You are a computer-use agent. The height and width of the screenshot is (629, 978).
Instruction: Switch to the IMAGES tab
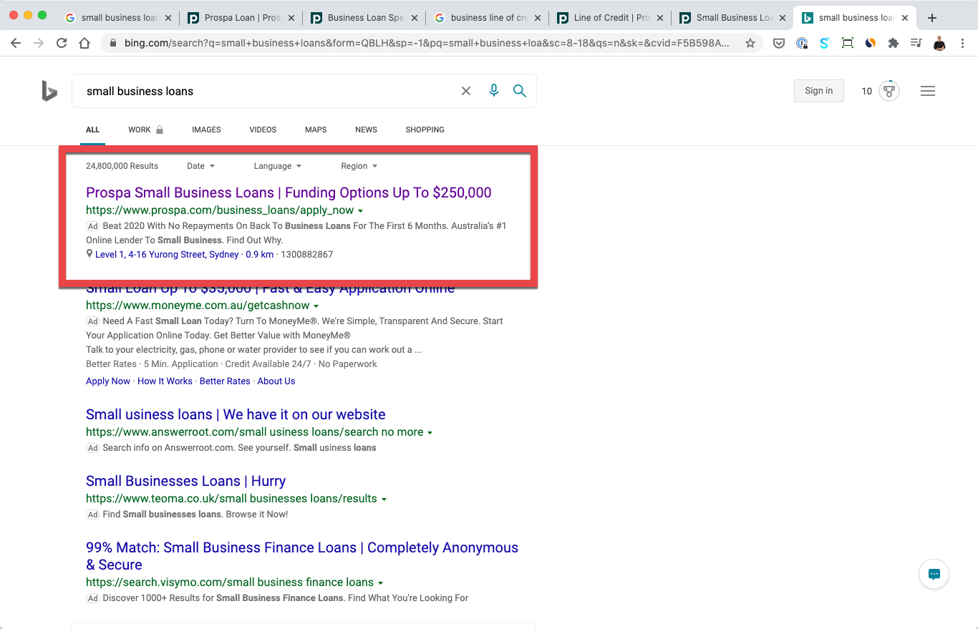click(206, 130)
